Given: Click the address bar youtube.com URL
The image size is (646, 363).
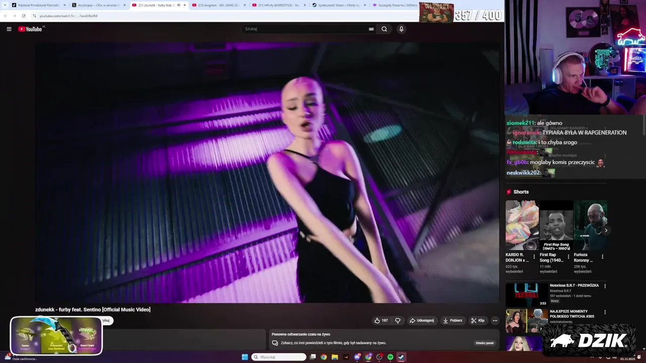Looking at the screenshot, I should point(69,16).
